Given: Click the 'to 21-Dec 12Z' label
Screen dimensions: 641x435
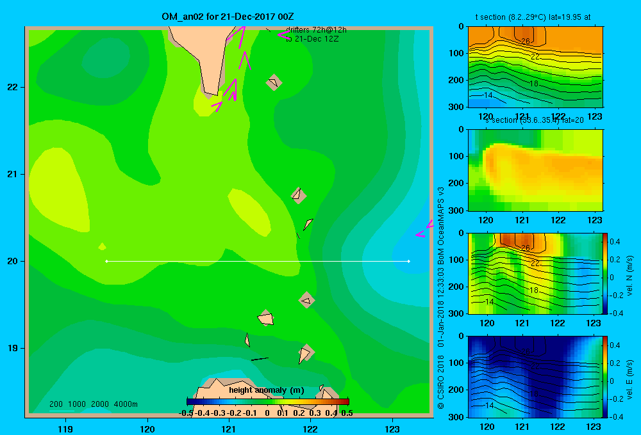Looking at the screenshot, I should [x=312, y=39].
